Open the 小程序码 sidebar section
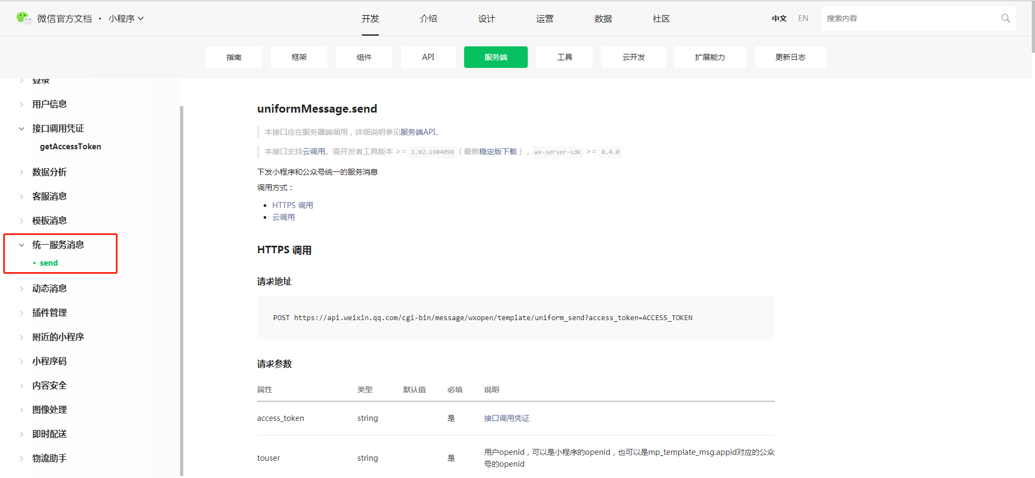The width and height of the screenshot is (1035, 478). [50, 362]
